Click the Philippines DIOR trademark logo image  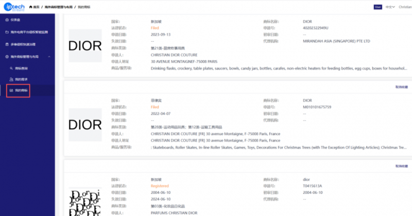85,124
